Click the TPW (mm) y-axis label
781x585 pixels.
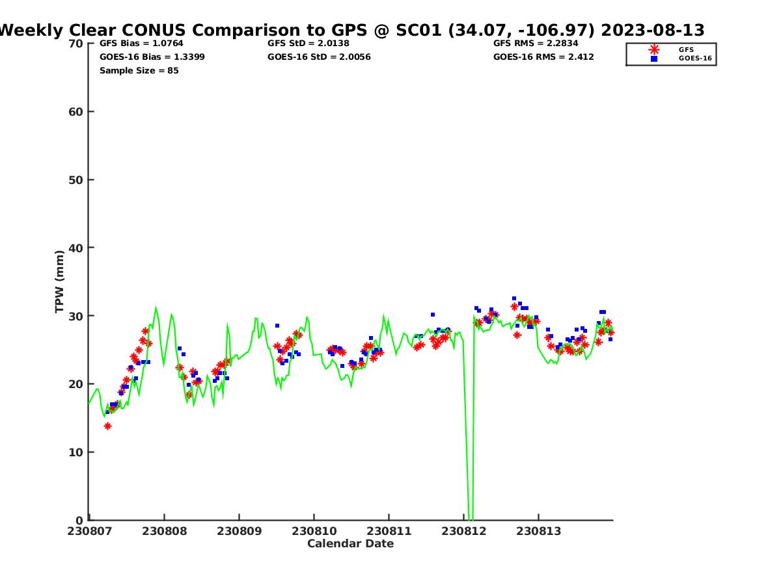[x=60, y=281]
